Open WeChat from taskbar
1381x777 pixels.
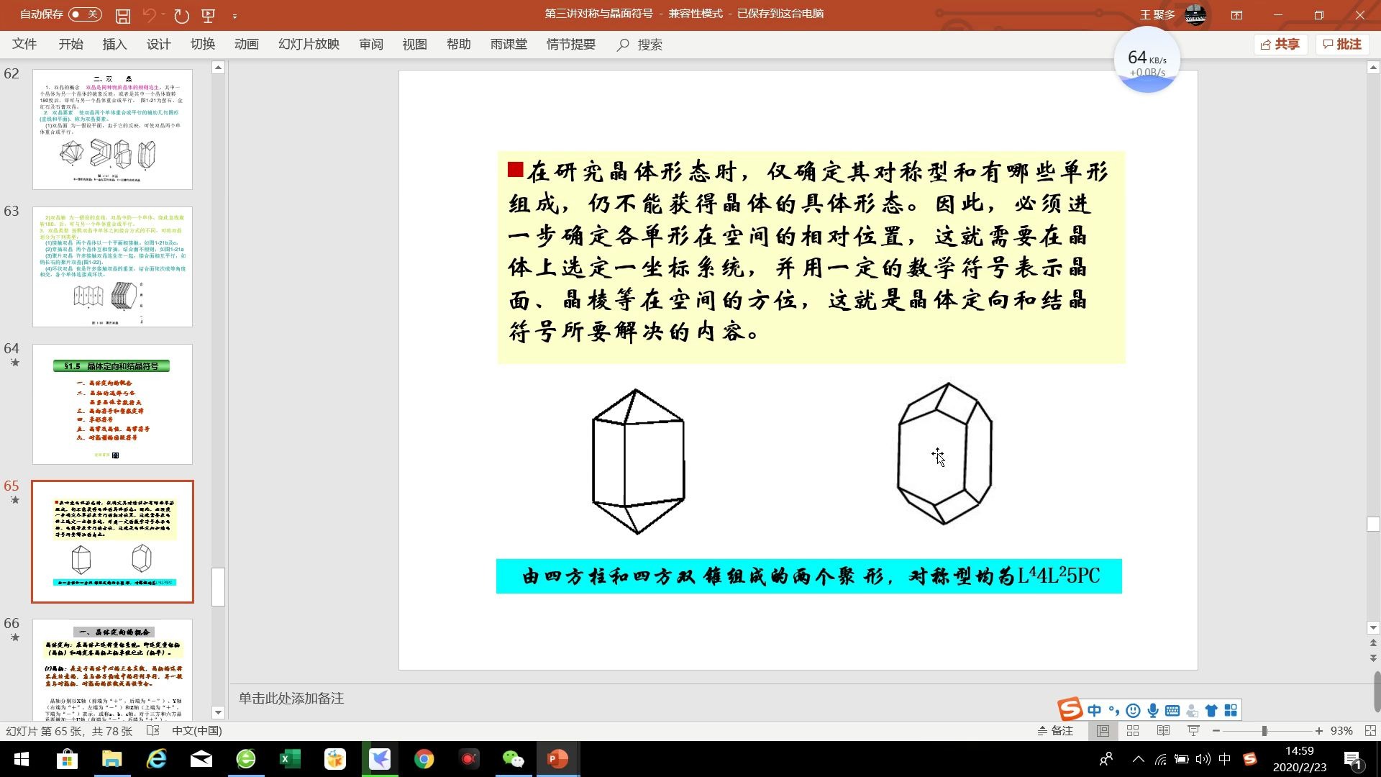coord(513,759)
